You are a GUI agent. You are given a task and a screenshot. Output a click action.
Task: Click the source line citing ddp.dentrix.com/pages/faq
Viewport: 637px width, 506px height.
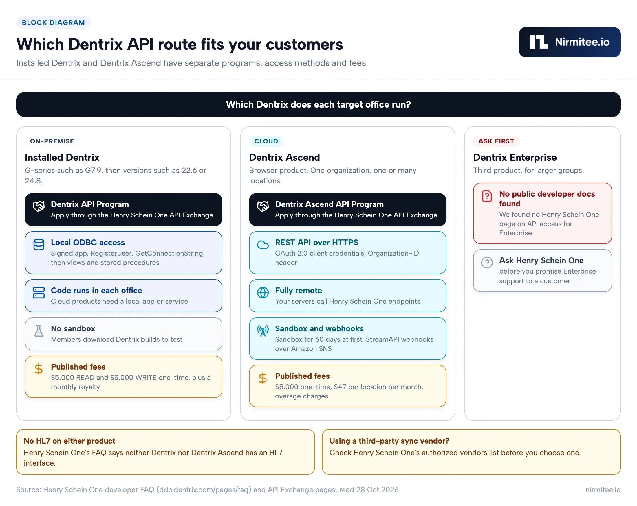[207, 490]
